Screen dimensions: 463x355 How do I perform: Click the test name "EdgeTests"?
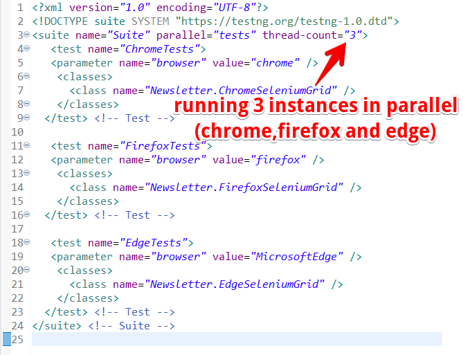click(153, 243)
